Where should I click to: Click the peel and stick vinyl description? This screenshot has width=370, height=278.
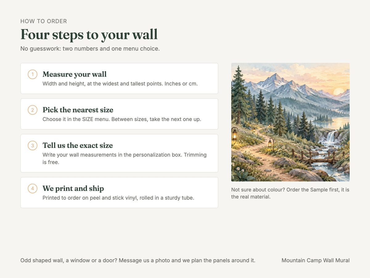click(118, 198)
